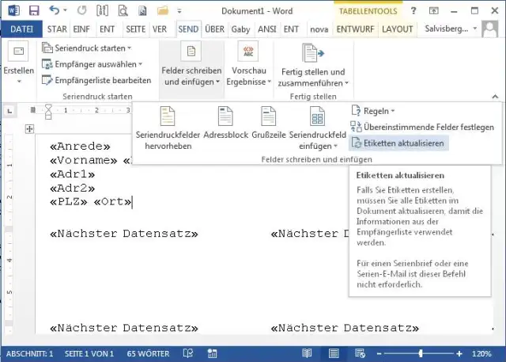Click the Grußzeile icon
This screenshot has height=362, width=506.
pyautogui.click(x=268, y=119)
